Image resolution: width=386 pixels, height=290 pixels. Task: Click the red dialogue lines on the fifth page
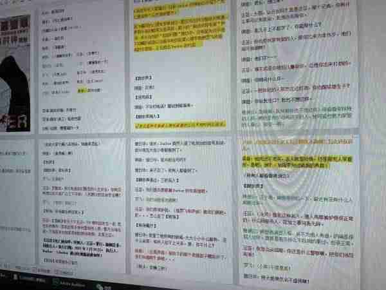[180, 255]
